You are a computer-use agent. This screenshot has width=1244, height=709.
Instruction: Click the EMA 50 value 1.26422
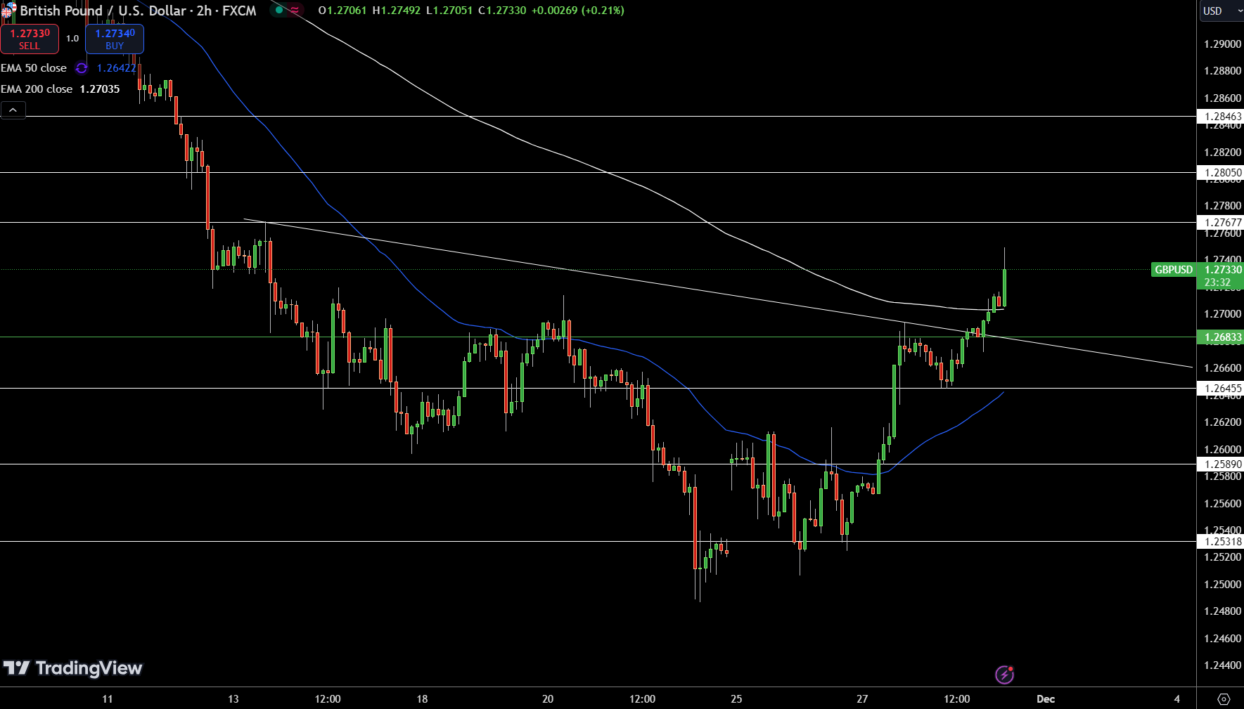click(117, 68)
